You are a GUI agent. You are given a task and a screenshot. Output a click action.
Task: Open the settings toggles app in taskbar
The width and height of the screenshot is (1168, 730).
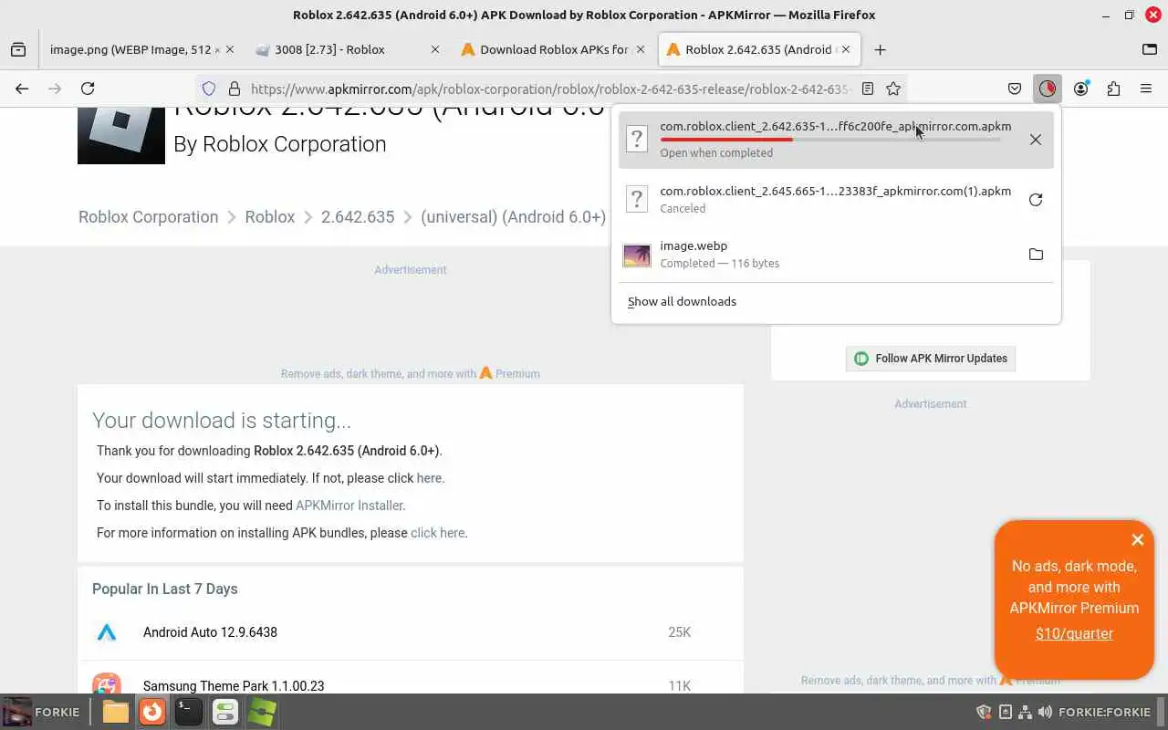pyautogui.click(x=225, y=712)
